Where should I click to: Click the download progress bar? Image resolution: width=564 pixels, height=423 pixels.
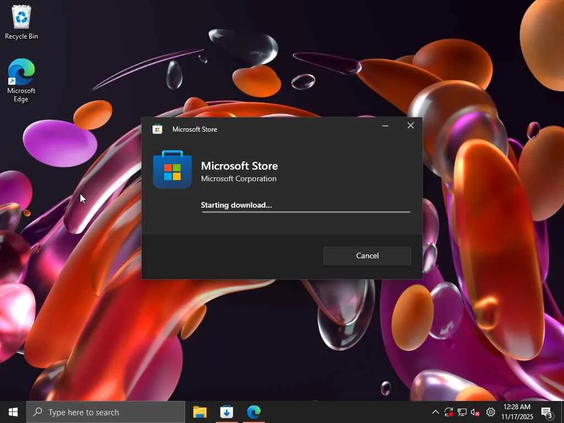(306, 212)
